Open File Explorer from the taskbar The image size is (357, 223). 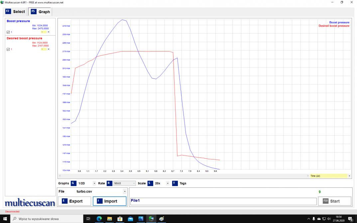(x=109, y=219)
